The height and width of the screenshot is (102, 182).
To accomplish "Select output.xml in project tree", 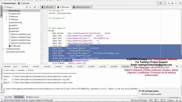I will tap(15, 28).
